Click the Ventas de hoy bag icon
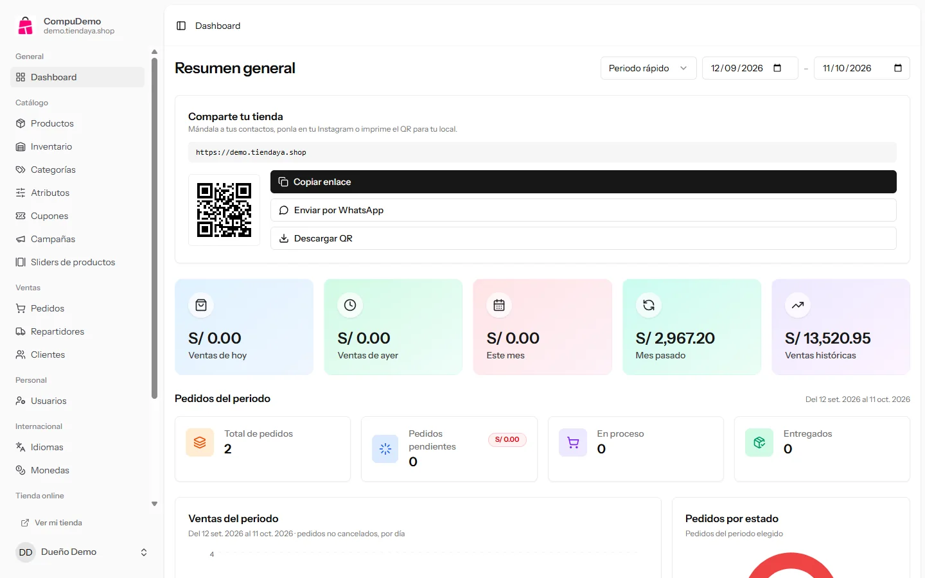The width and height of the screenshot is (925, 578). (x=201, y=305)
